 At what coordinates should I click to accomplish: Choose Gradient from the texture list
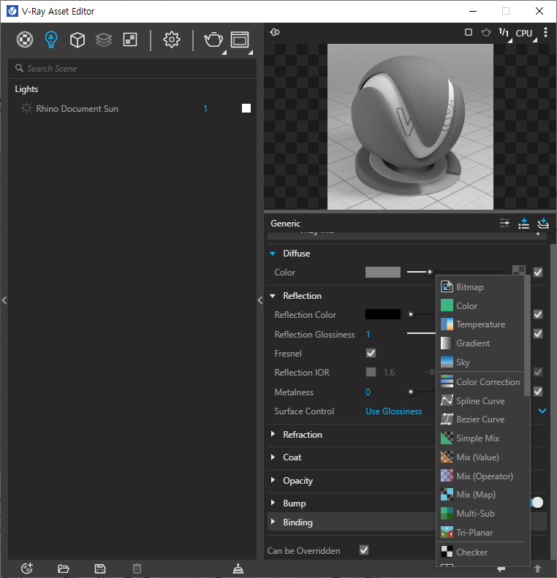point(480,343)
